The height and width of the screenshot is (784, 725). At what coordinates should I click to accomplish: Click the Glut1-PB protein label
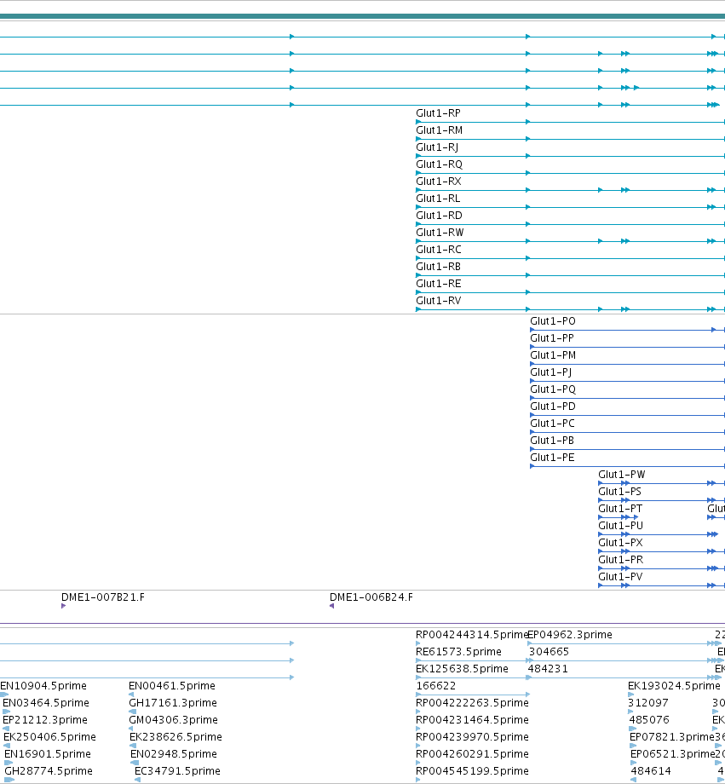(552, 440)
